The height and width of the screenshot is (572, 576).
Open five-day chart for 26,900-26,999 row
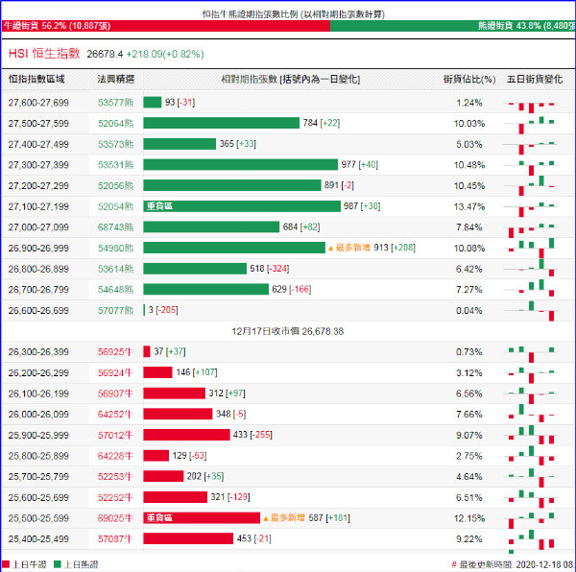[531, 248]
